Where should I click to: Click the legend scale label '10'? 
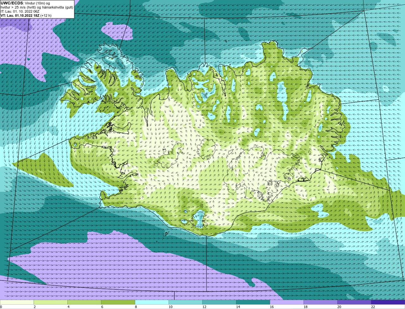pyautogui.click(x=171, y=307)
